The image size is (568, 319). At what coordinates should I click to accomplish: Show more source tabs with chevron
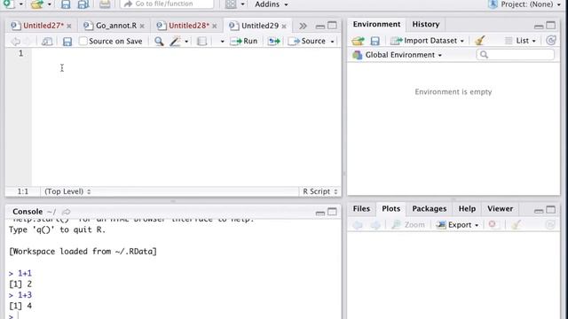pos(303,26)
